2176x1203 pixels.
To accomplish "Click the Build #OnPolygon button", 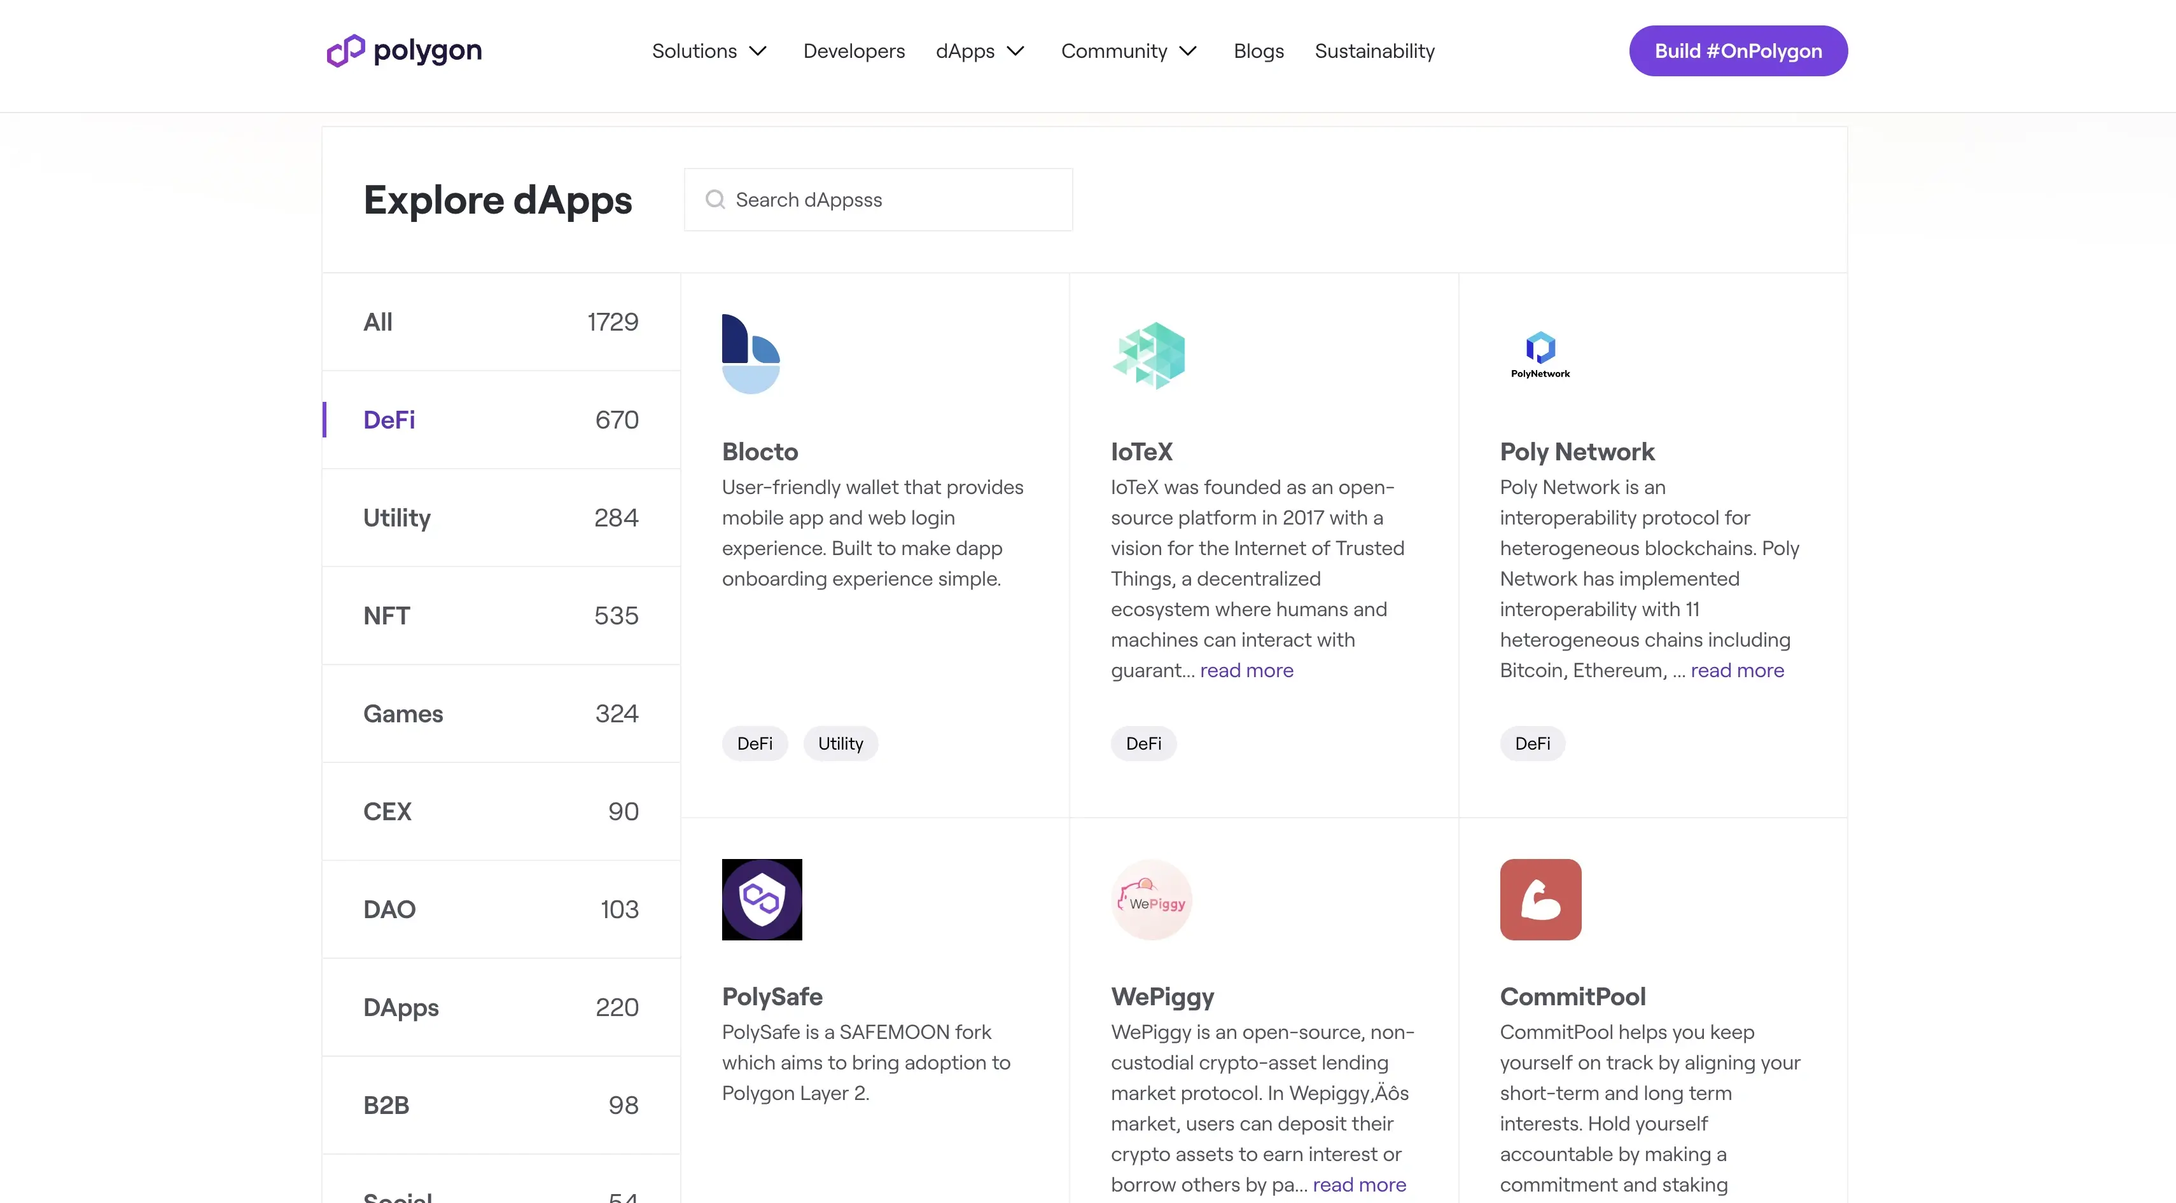I will [1738, 51].
